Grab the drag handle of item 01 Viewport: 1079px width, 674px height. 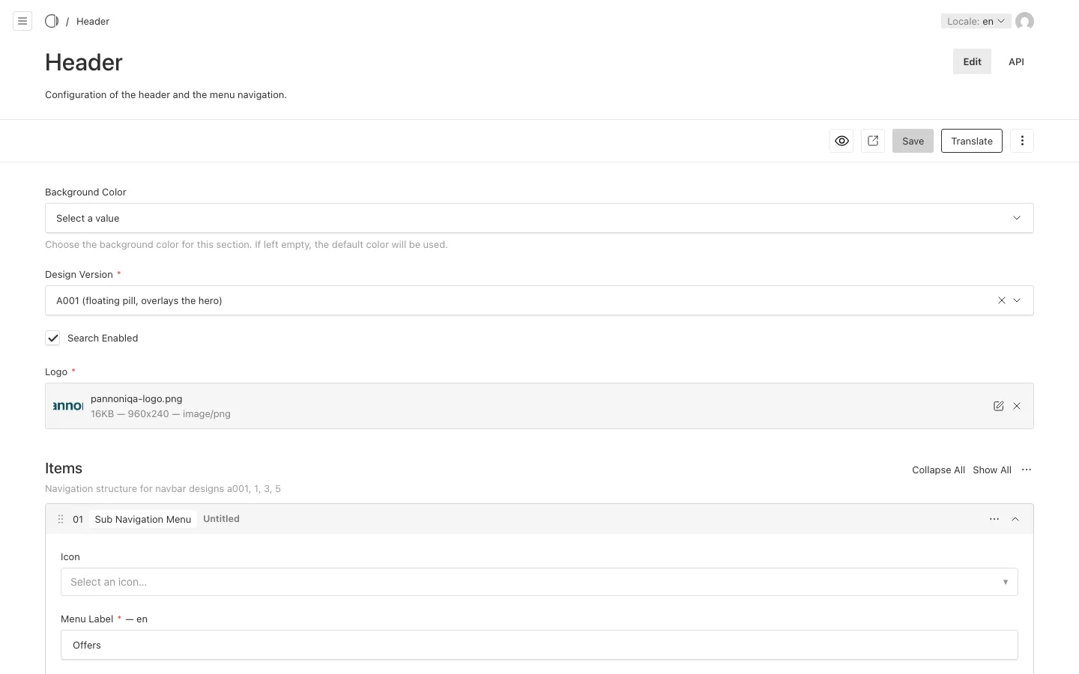[61, 519]
